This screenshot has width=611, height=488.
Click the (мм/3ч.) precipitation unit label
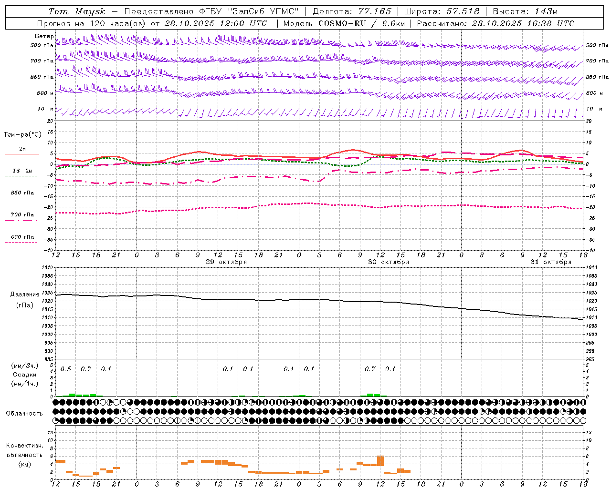point(25,366)
